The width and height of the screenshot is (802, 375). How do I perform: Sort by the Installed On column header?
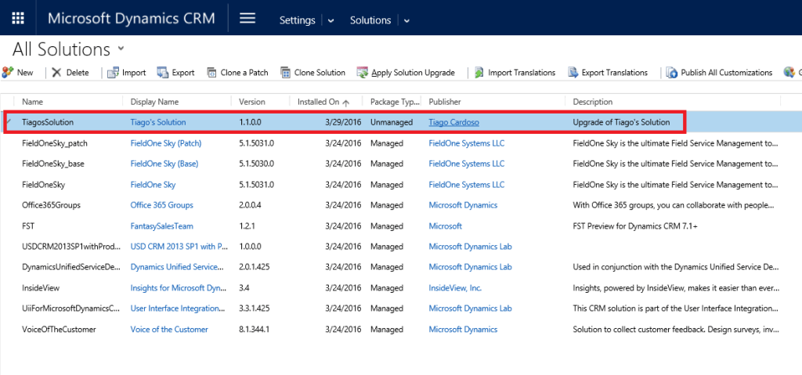[x=319, y=102]
